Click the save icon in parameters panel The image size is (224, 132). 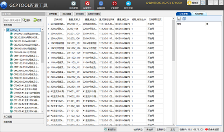pos(179,19)
